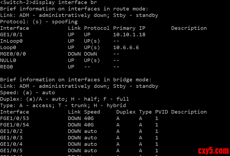
Task: Click the cxy5.com watermark text
Action: [x=213, y=151]
